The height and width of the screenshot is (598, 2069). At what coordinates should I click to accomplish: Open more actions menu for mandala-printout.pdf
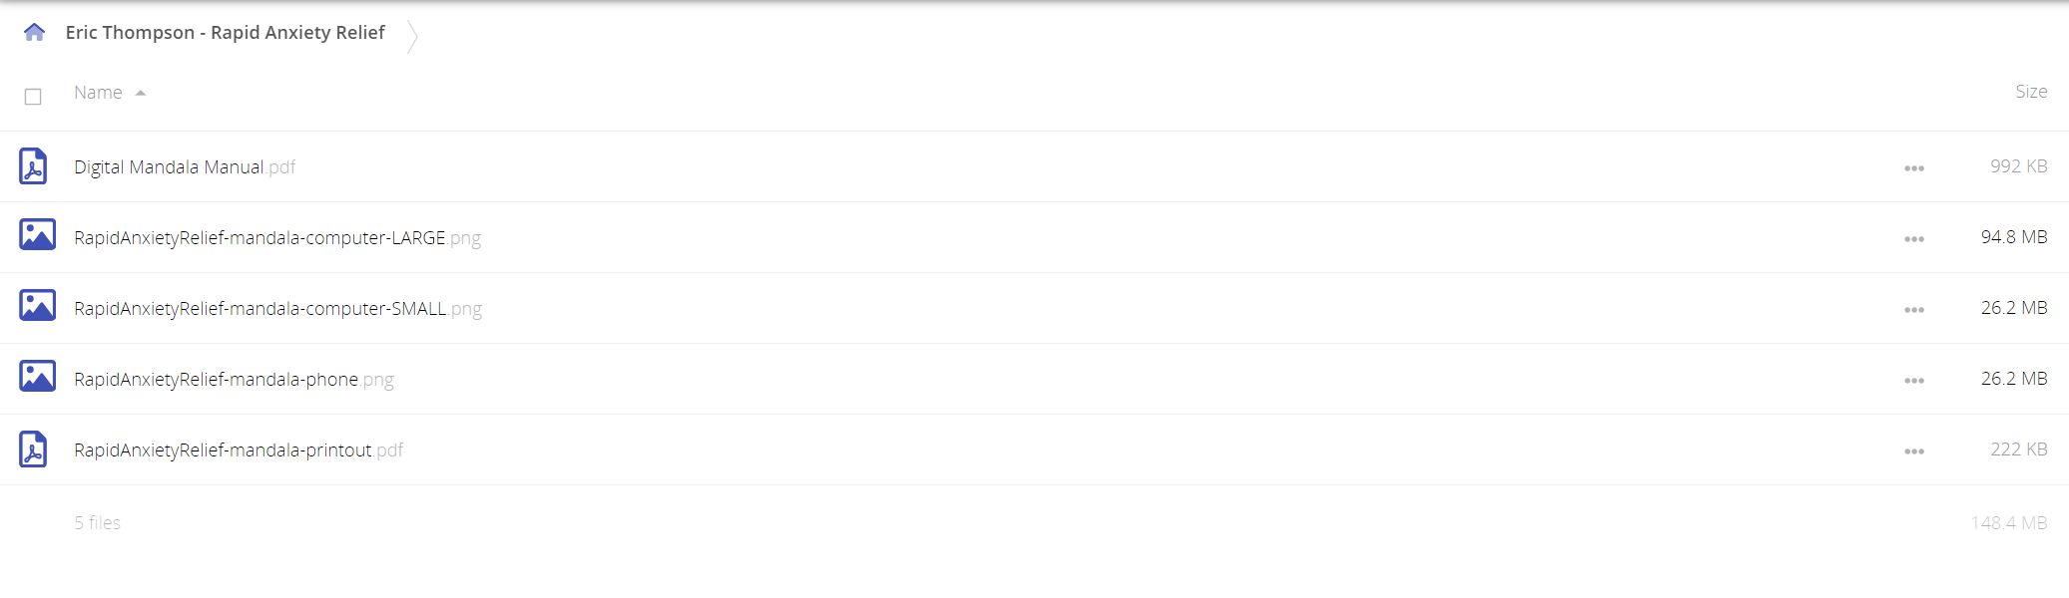coord(1913,451)
